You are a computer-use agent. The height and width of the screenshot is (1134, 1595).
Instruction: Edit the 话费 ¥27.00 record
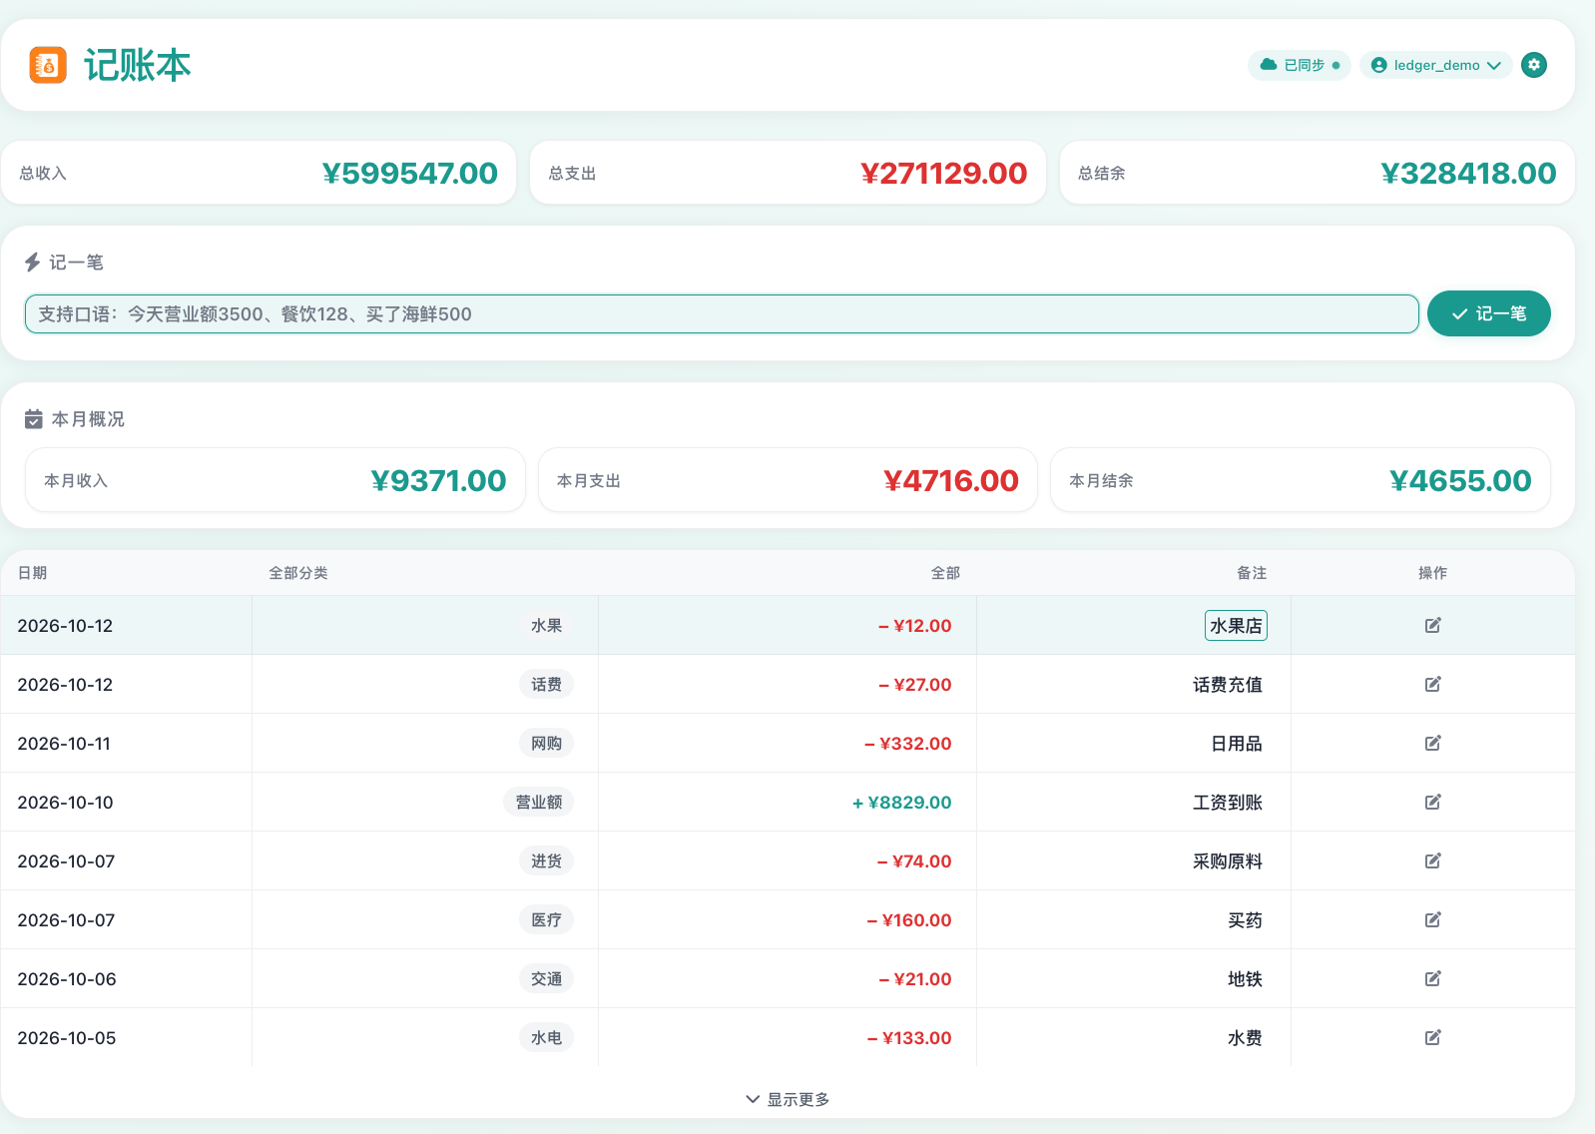tap(1432, 684)
